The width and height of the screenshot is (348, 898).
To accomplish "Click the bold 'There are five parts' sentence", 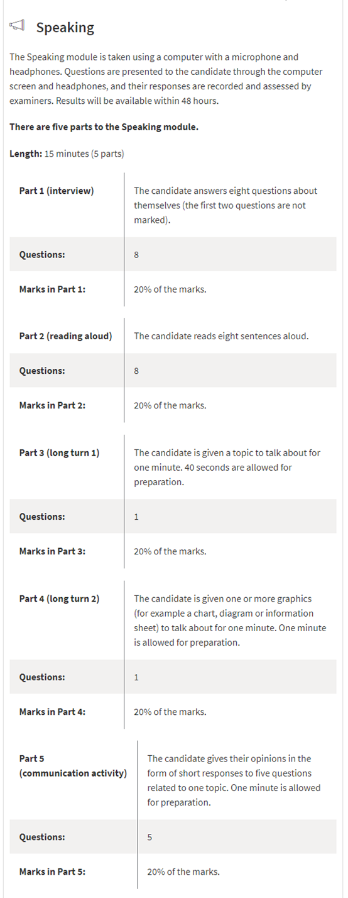I will coord(104,127).
